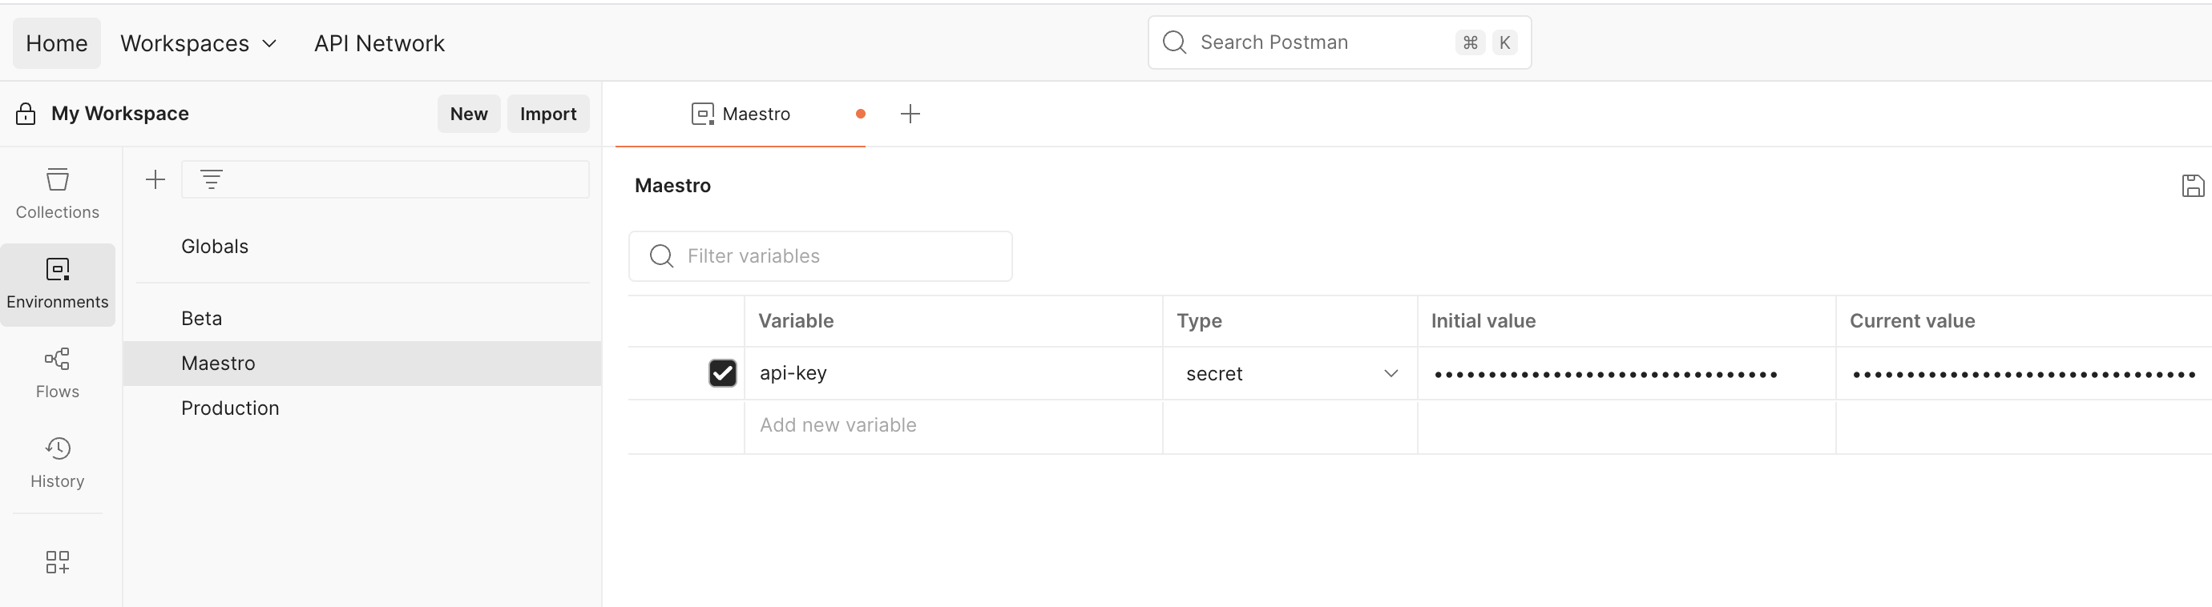Click the unsaved changes dot on Maestro tab
This screenshot has width=2212, height=607.
861,114
